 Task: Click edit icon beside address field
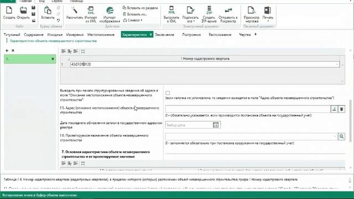pos(334,109)
